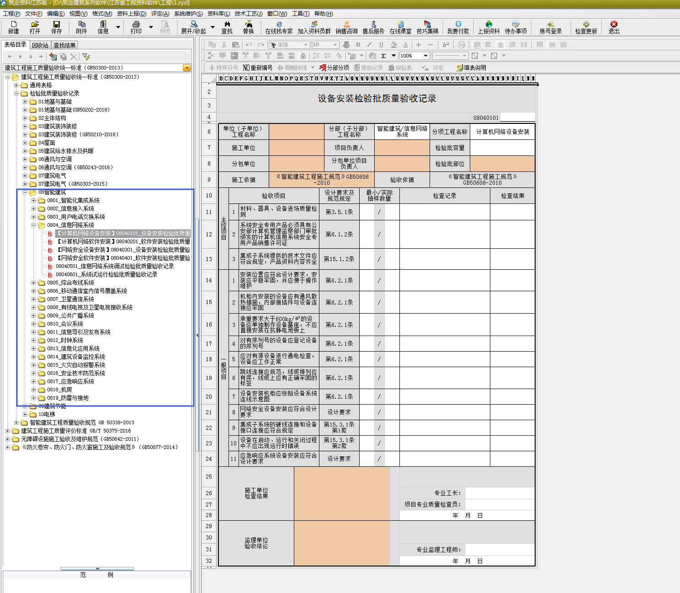Screen dimensions: 680x593
Task: Click the 新建 (New) toolbar icon
Action: pyautogui.click(x=14, y=27)
